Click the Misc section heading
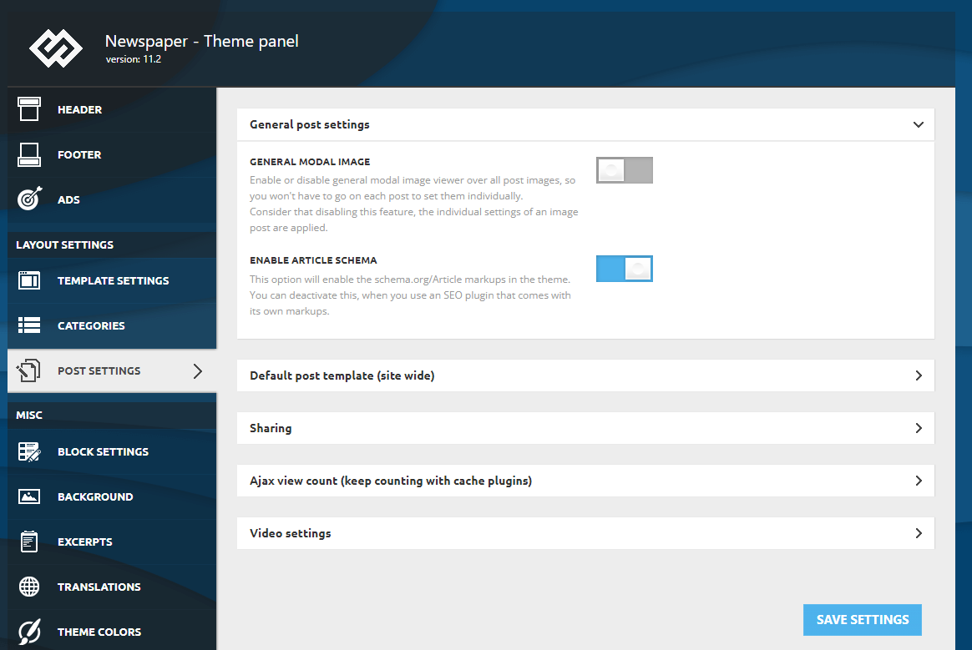The image size is (972, 650). [29, 416]
